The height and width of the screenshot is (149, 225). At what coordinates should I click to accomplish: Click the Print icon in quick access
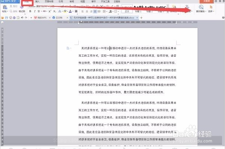14,18
